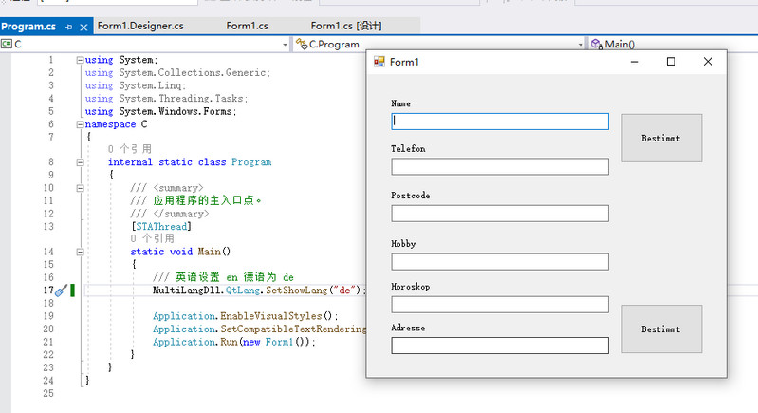Click 'System.Windows.Forms' on line 5
The width and height of the screenshot is (758, 413).
coord(176,112)
